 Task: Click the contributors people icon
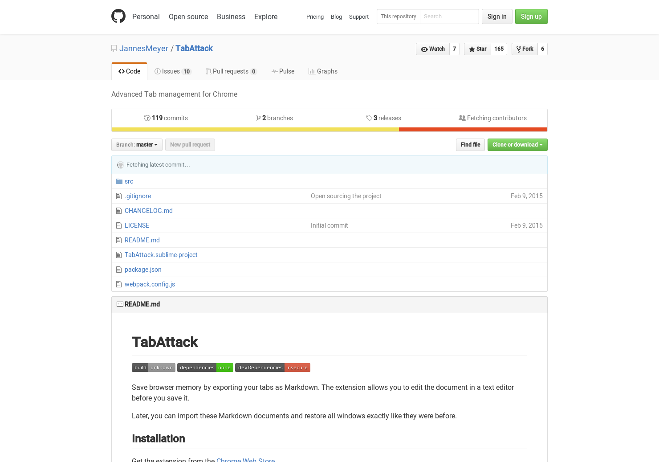click(x=462, y=118)
